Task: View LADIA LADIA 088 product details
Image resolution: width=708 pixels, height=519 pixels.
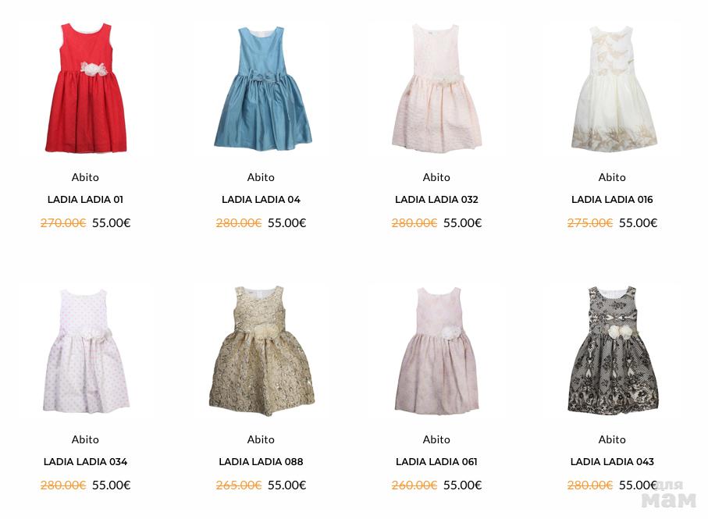Action: pos(261,462)
